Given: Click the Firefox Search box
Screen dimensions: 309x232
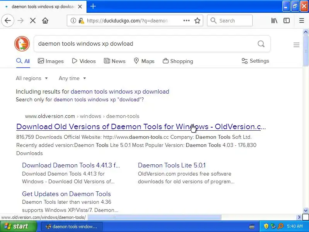Looking at the screenshot, I should tap(230, 20).
